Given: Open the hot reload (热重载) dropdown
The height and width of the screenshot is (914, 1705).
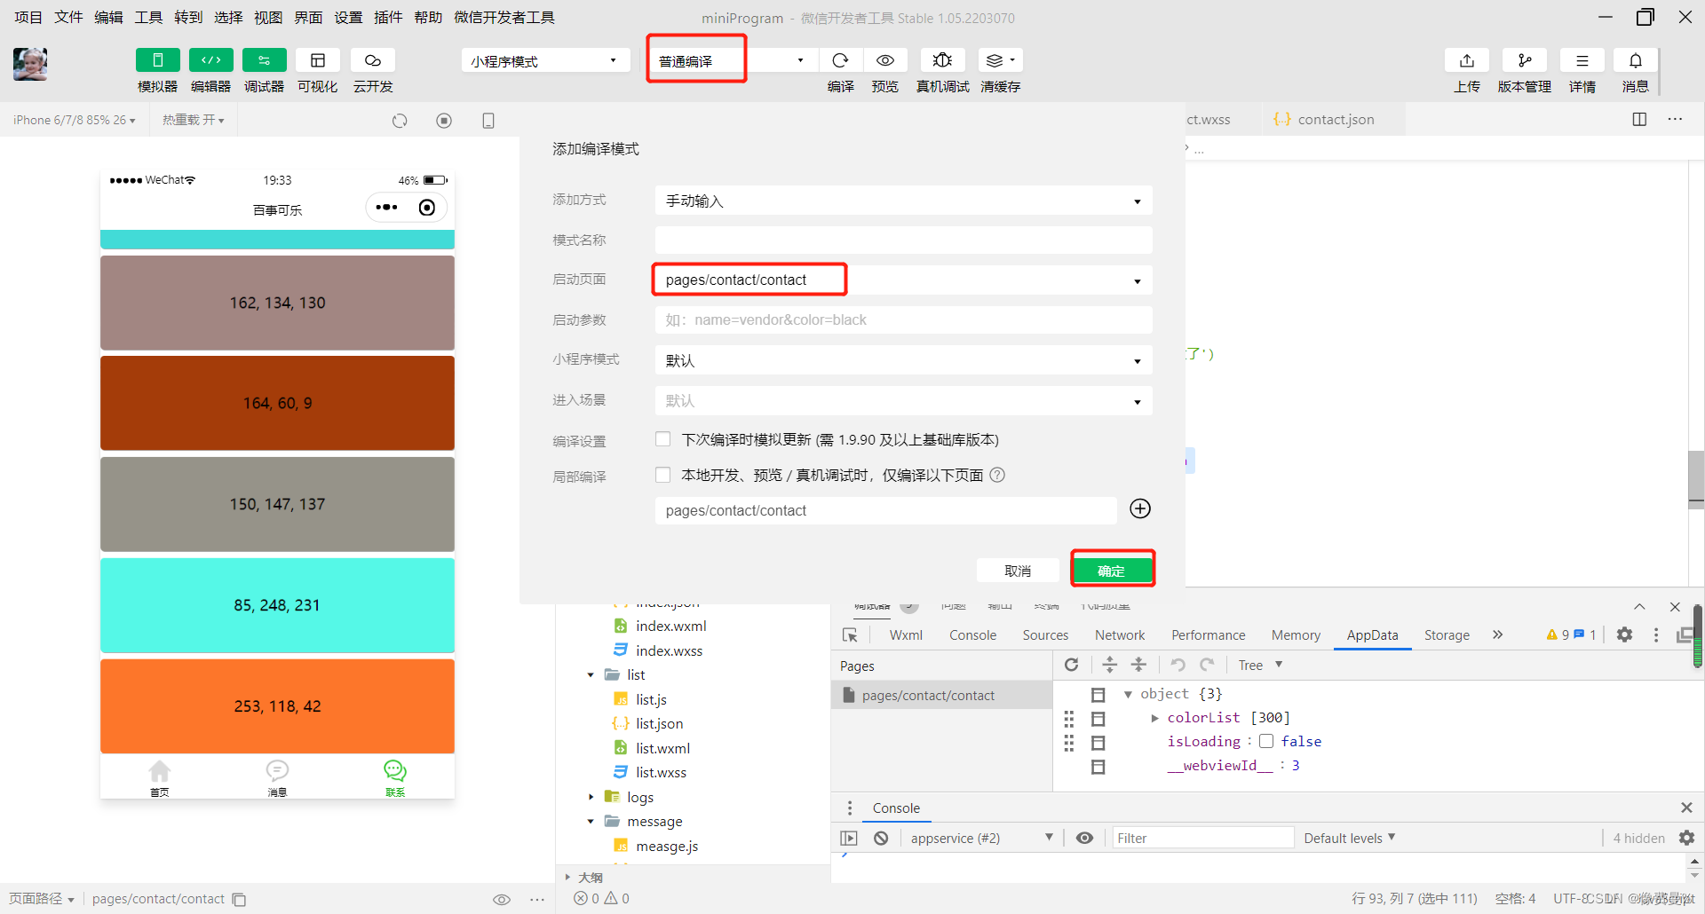Looking at the screenshot, I should (193, 120).
